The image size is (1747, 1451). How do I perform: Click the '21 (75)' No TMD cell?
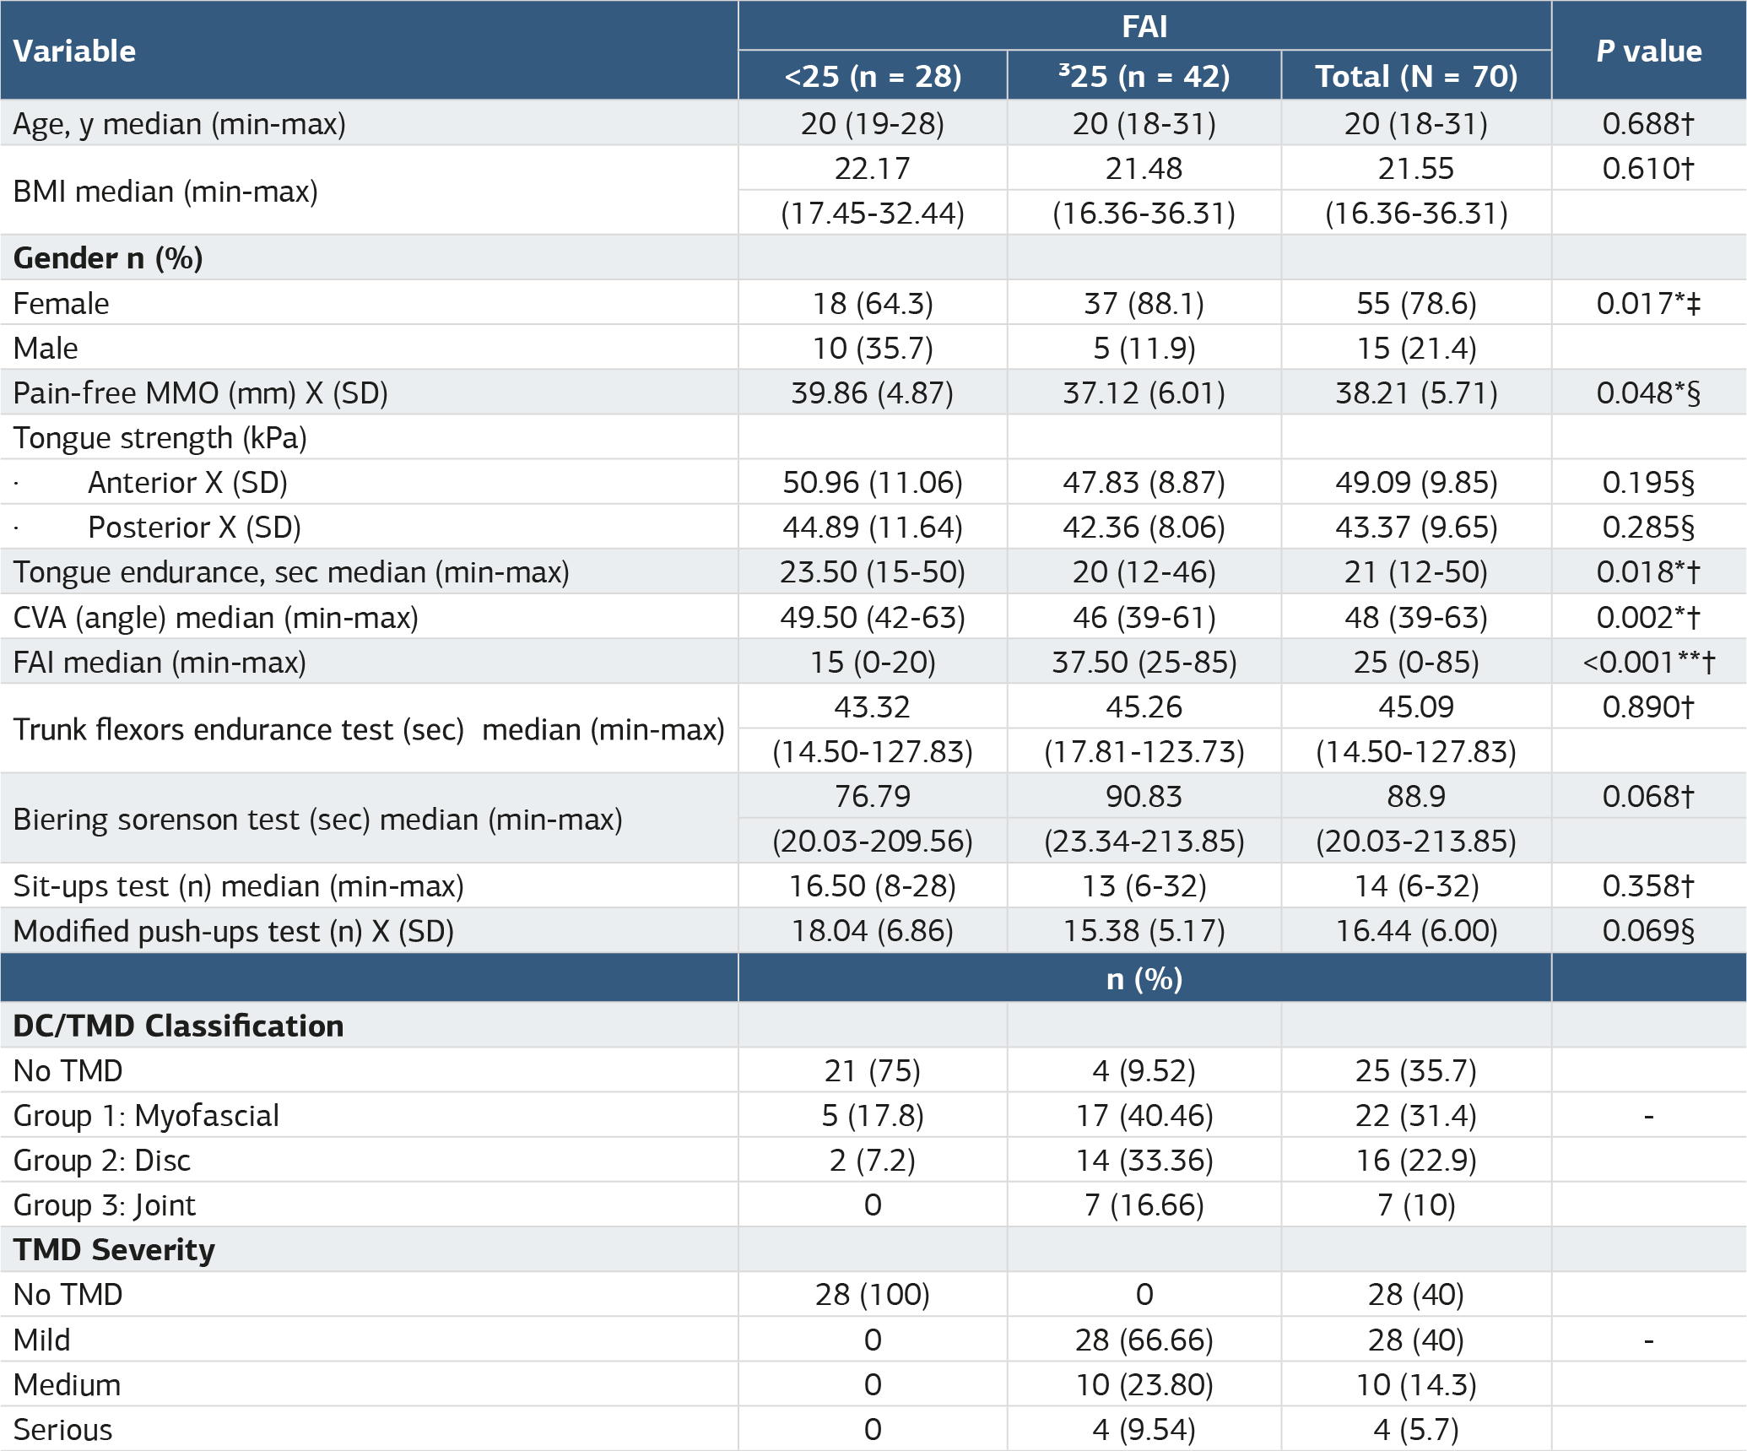coord(873,1071)
